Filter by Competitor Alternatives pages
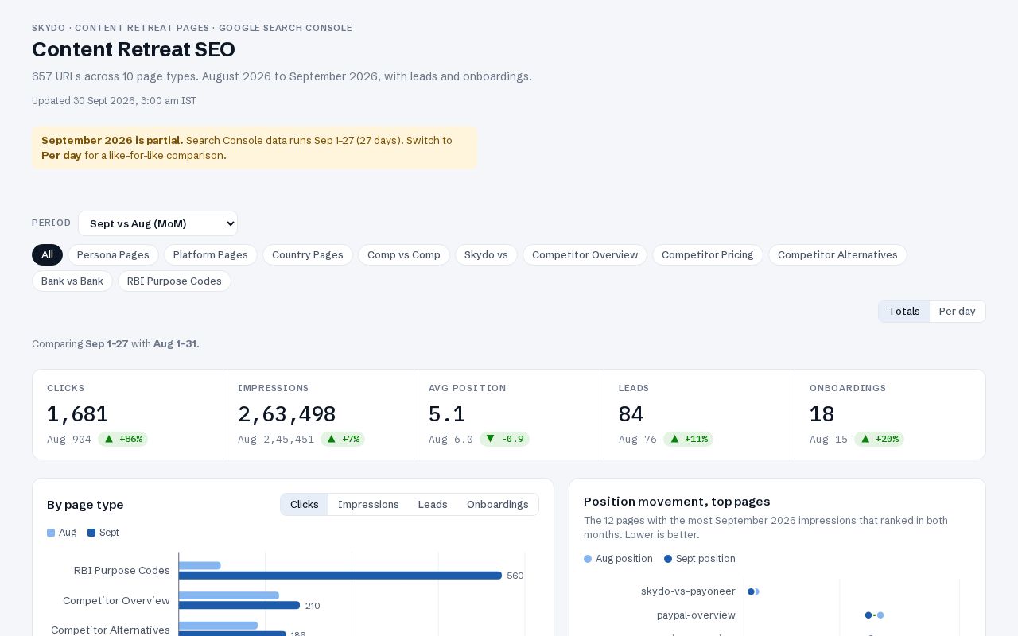 837,254
